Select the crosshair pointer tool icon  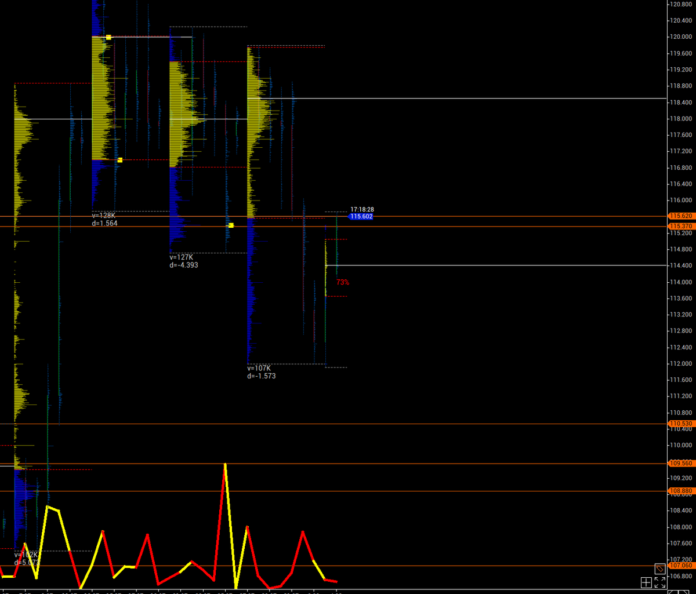[646, 582]
